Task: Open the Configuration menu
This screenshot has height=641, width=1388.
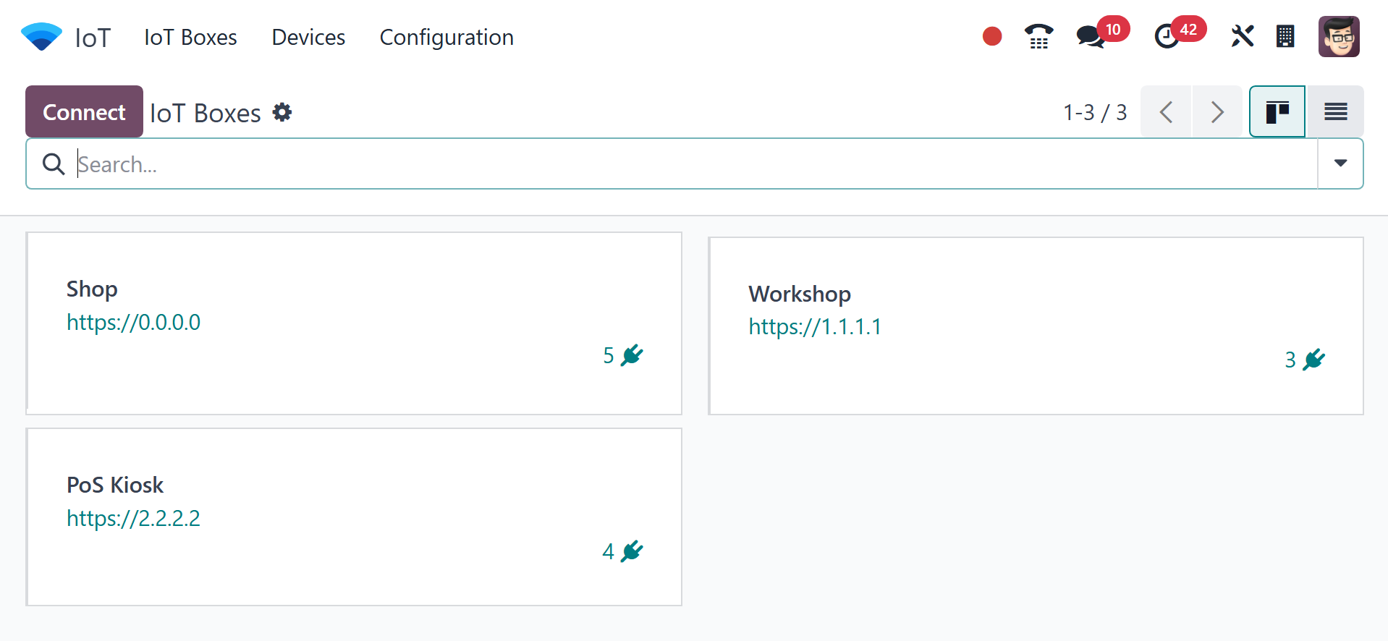Action: click(447, 37)
